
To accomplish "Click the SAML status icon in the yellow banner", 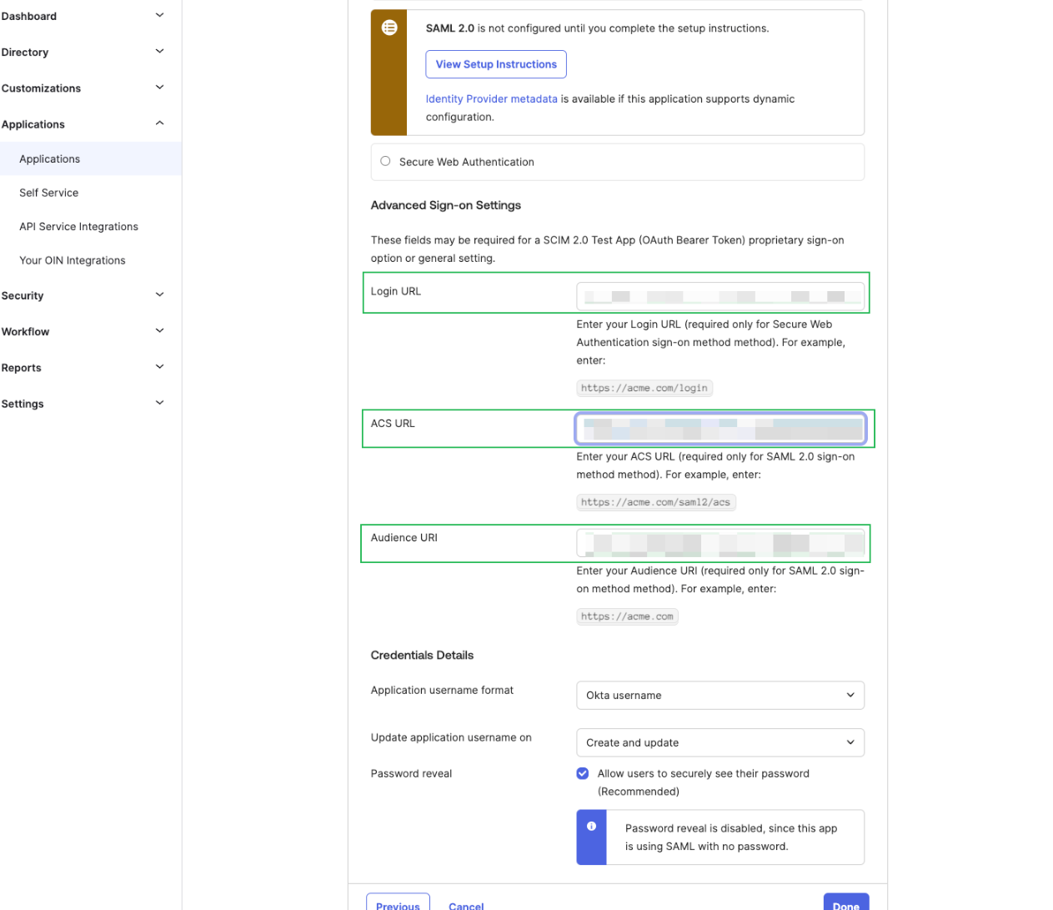I will (389, 27).
